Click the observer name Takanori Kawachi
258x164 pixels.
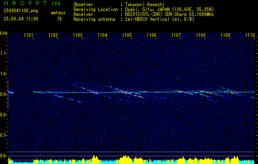[145, 5]
